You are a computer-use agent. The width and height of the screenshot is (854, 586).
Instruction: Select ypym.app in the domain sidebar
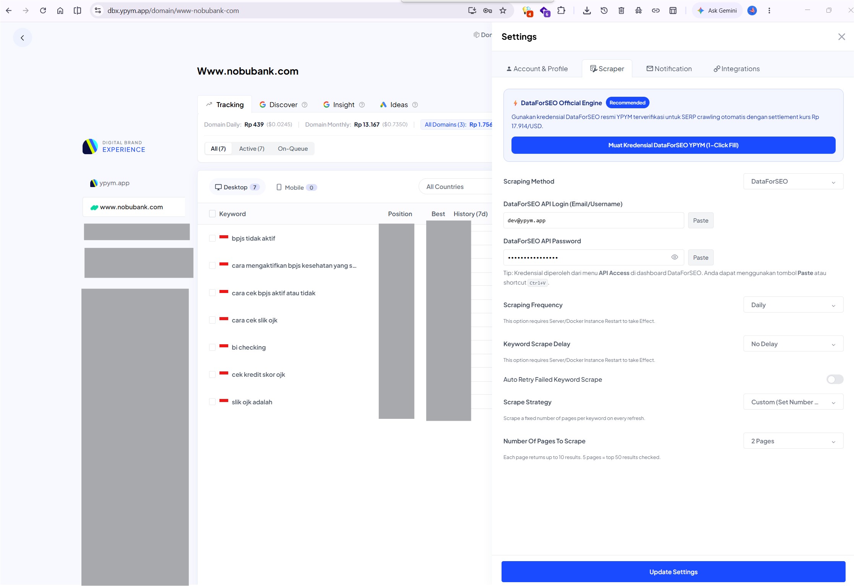point(110,183)
